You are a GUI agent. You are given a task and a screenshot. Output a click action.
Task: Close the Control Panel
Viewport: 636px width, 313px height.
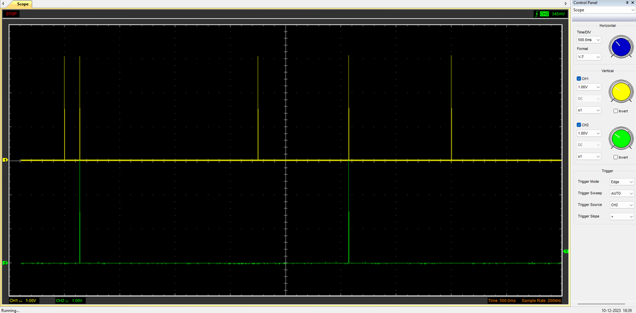632,3
